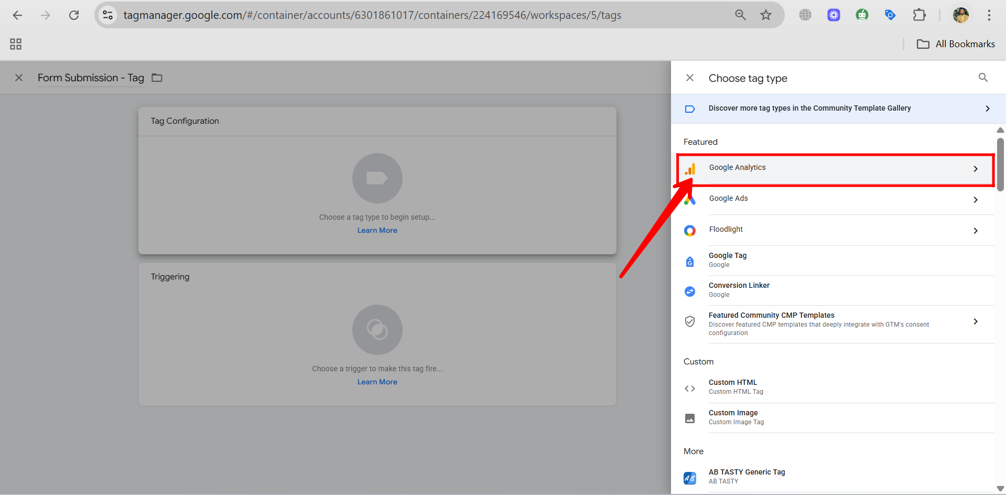Click the Google Tag icon
Image resolution: width=1006 pixels, height=495 pixels.
[x=690, y=262]
